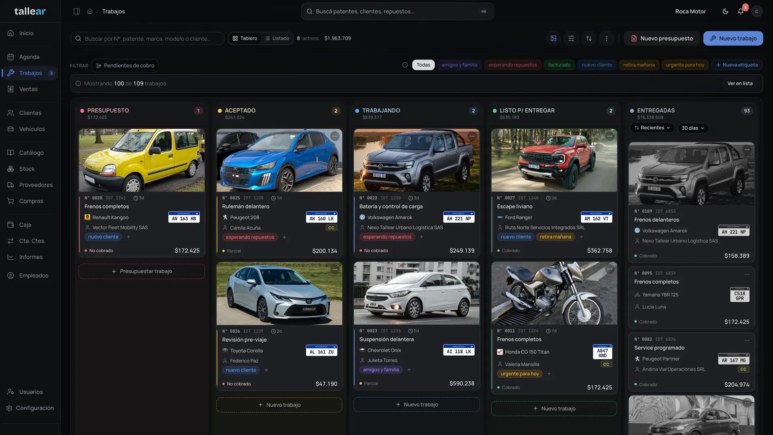This screenshot has width=773, height=435.
Task: Open more options vertical dots menu
Action: (606, 38)
